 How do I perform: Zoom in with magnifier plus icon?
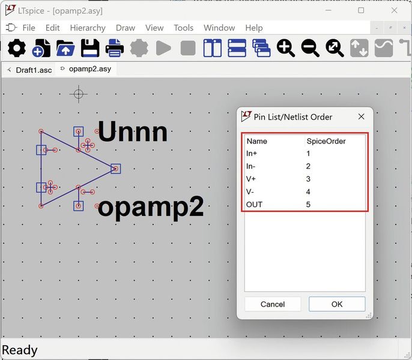(286, 48)
